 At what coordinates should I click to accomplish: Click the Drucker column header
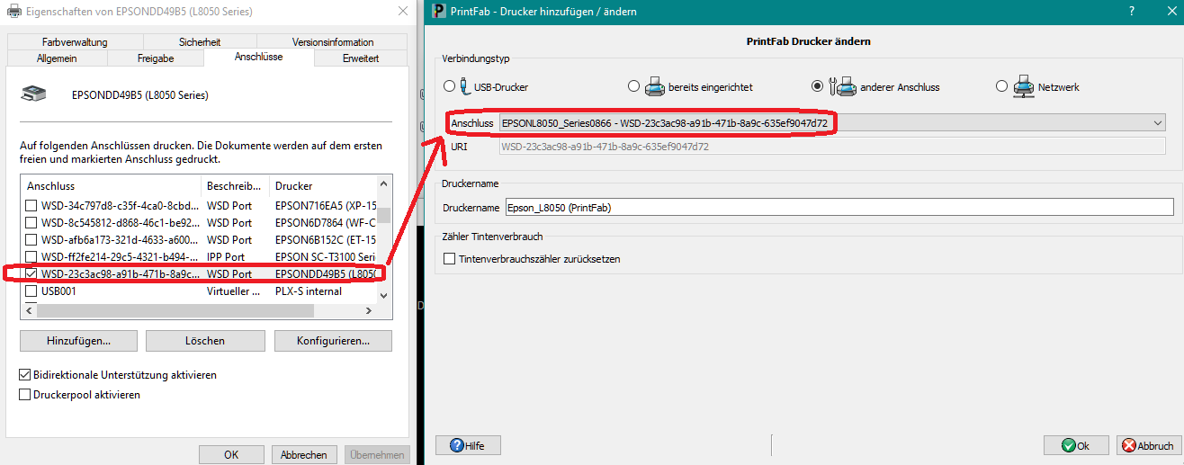(x=322, y=185)
